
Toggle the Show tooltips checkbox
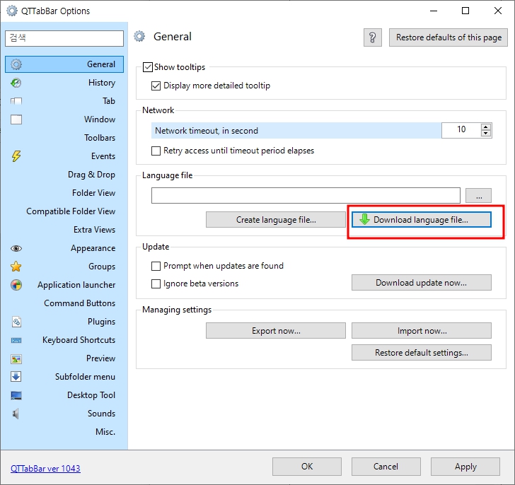pos(148,67)
